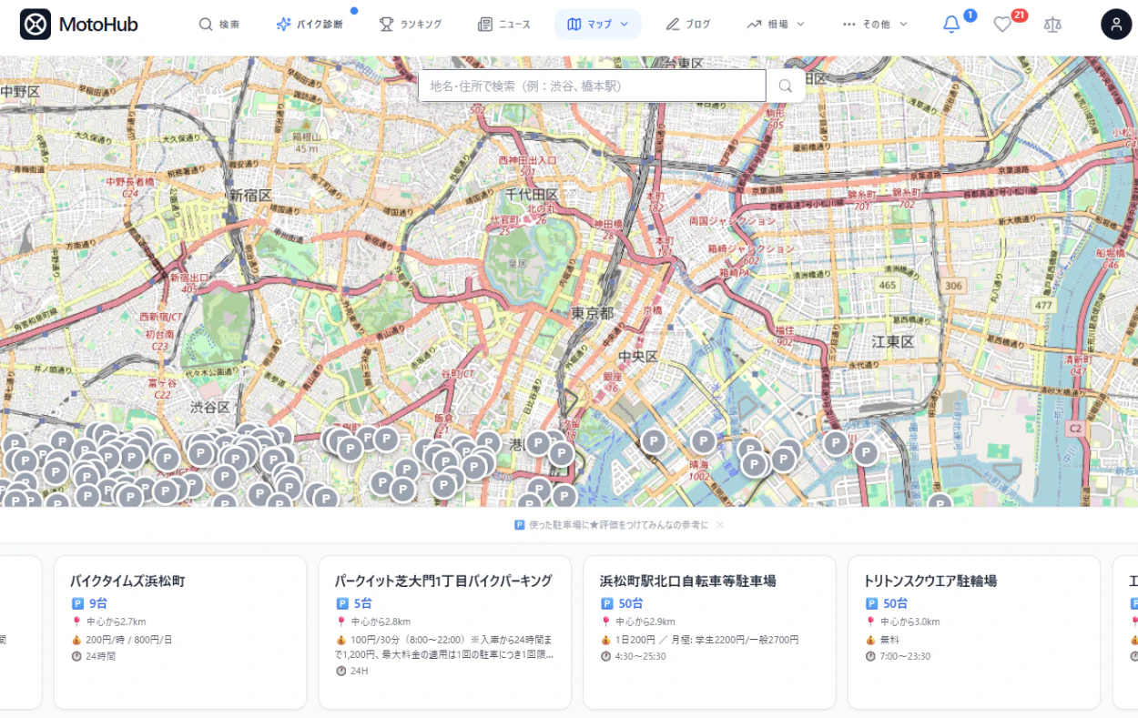Open バイク診断 in the navigation
This screenshot has width=1138, height=718.
[310, 25]
